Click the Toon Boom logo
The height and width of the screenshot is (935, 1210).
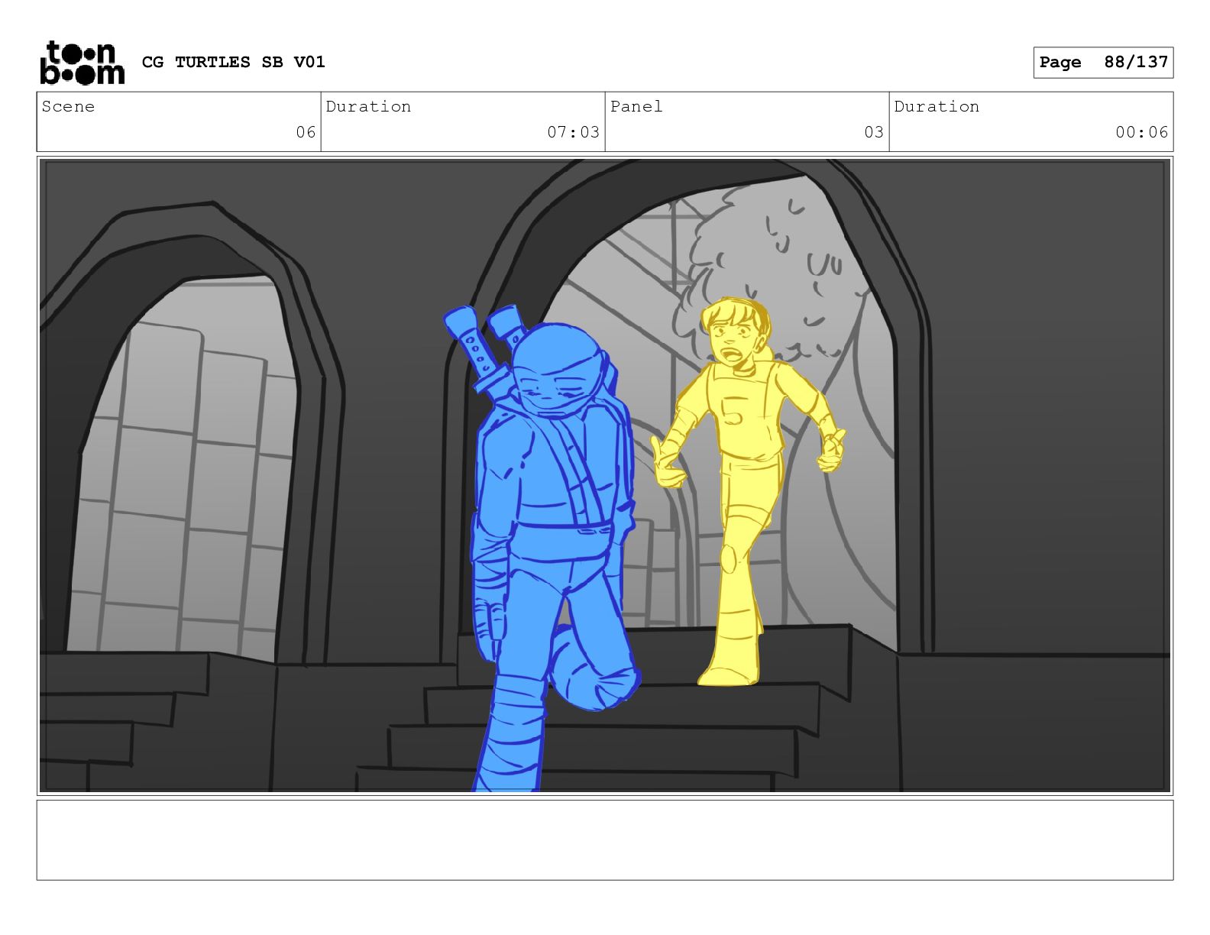82,63
